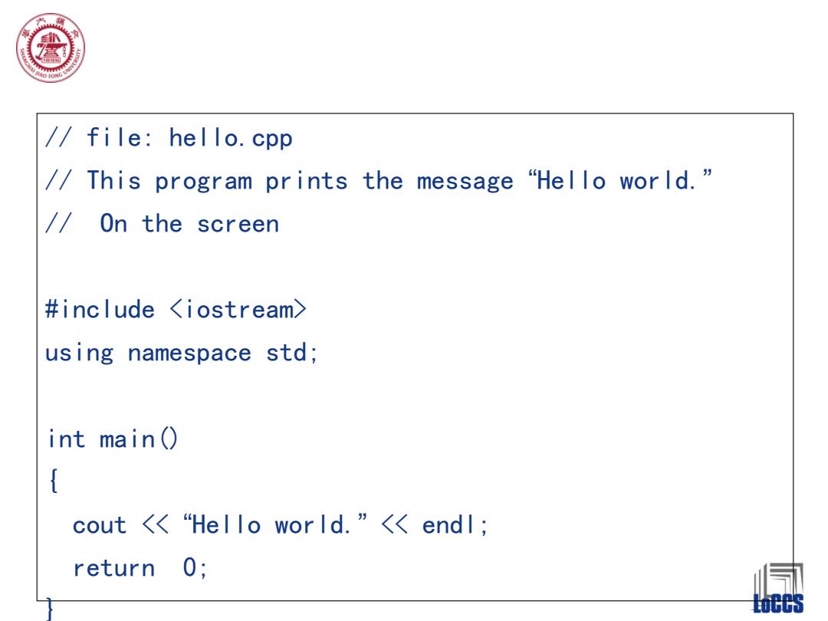
Task: Click the Shanghai Jiao Tong University seal logo
Action: pyautogui.click(x=51, y=48)
